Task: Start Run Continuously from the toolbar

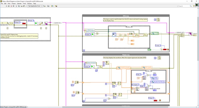Action: click(9, 6)
